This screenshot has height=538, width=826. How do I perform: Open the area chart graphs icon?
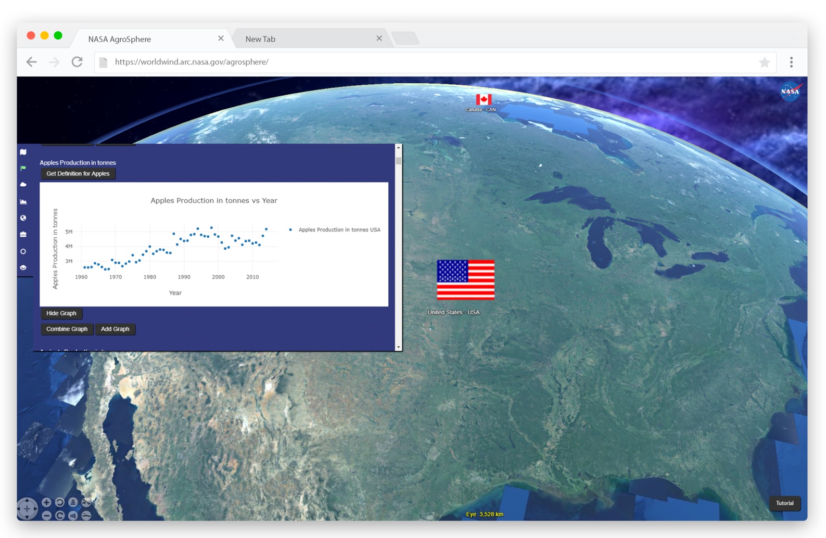point(23,201)
